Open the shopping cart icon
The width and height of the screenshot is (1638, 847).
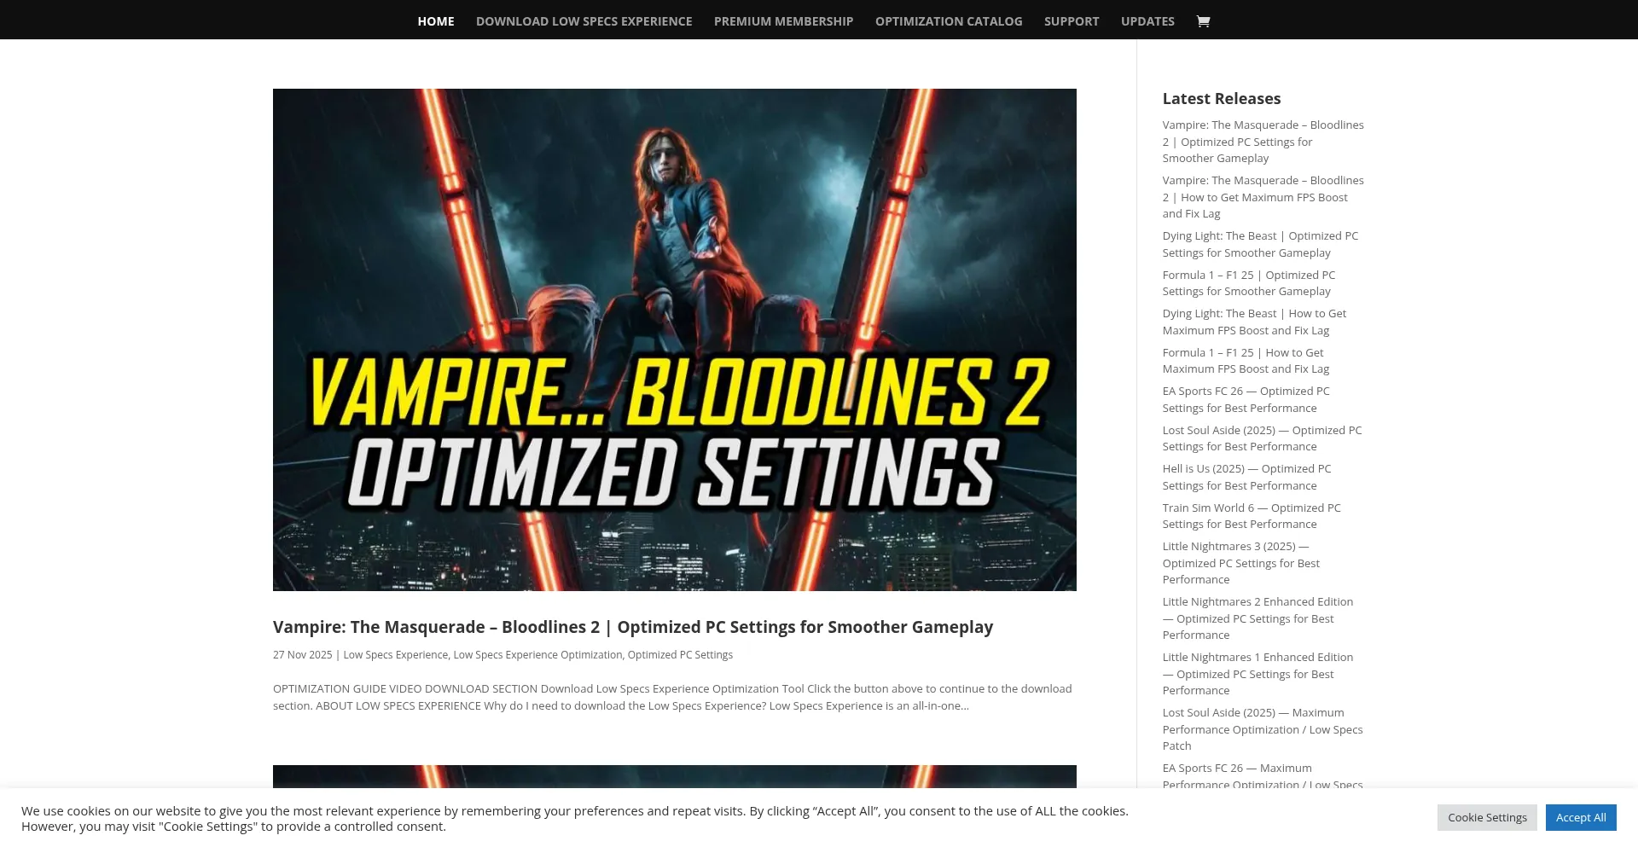point(1203,21)
